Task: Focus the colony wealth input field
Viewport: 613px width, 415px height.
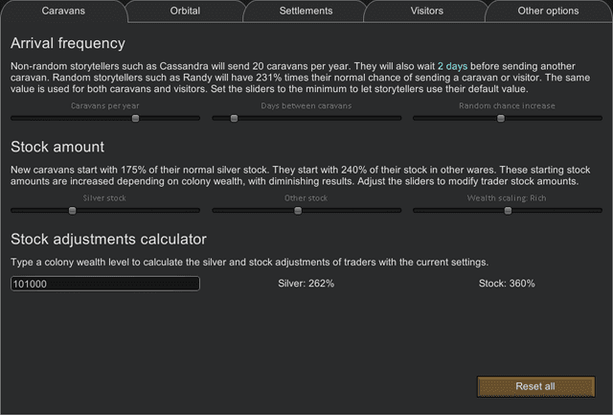Action: point(105,284)
